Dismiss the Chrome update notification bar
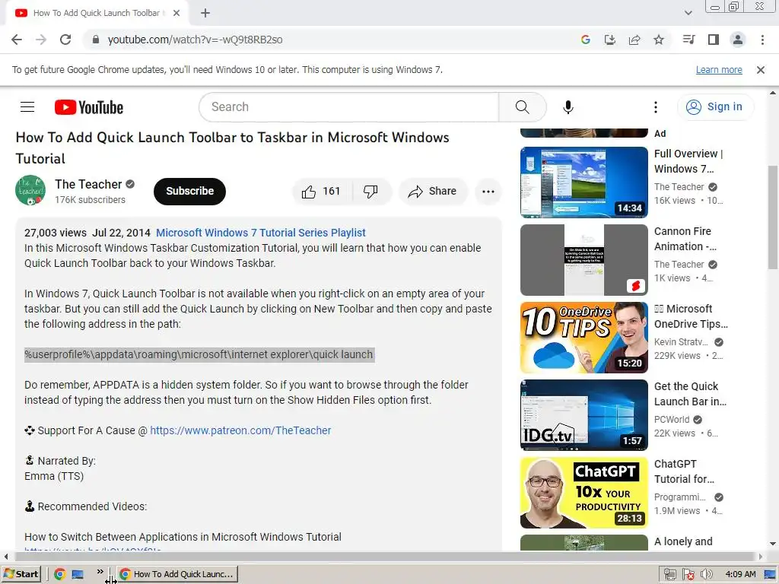This screenshot has height=584, width=779. [x=761, y=70]
